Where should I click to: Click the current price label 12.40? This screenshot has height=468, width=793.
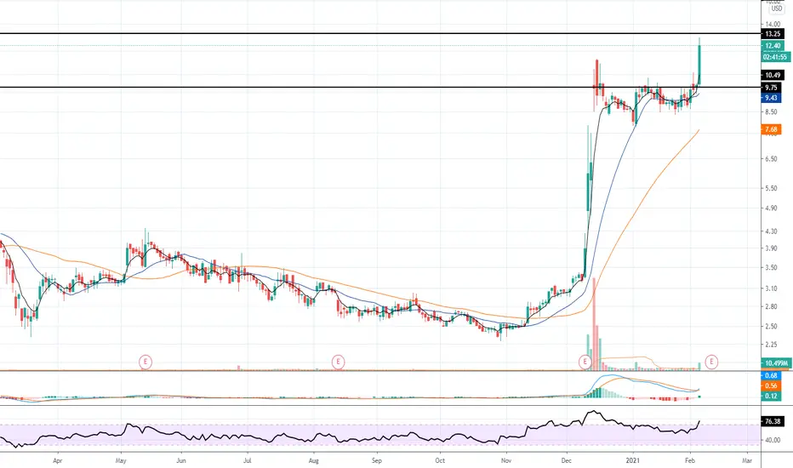coord(773,46)
